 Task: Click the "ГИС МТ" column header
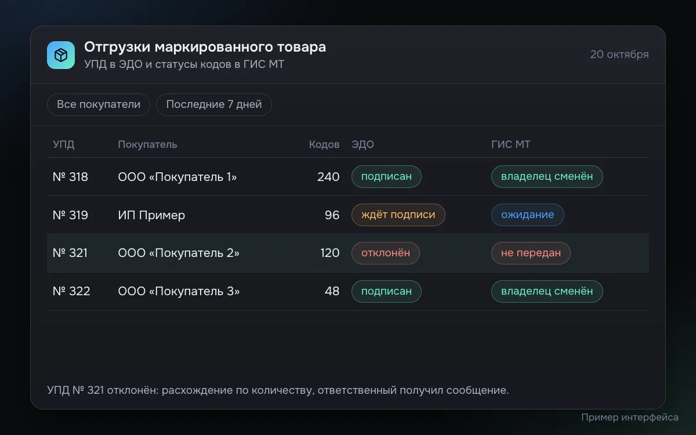tap(511, 144)
